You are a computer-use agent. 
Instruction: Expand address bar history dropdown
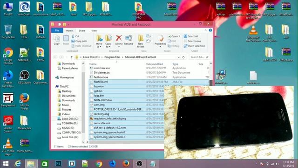point(179,57)
